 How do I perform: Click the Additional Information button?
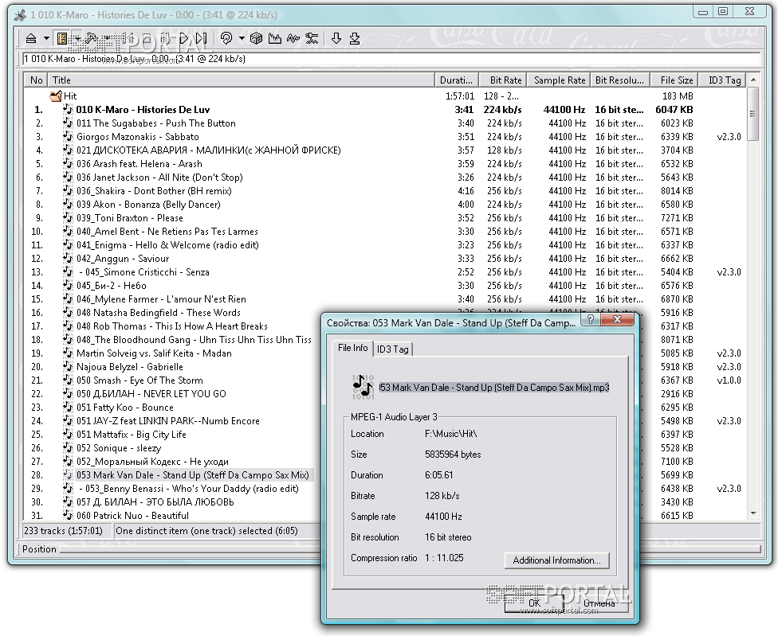(556, 560)
